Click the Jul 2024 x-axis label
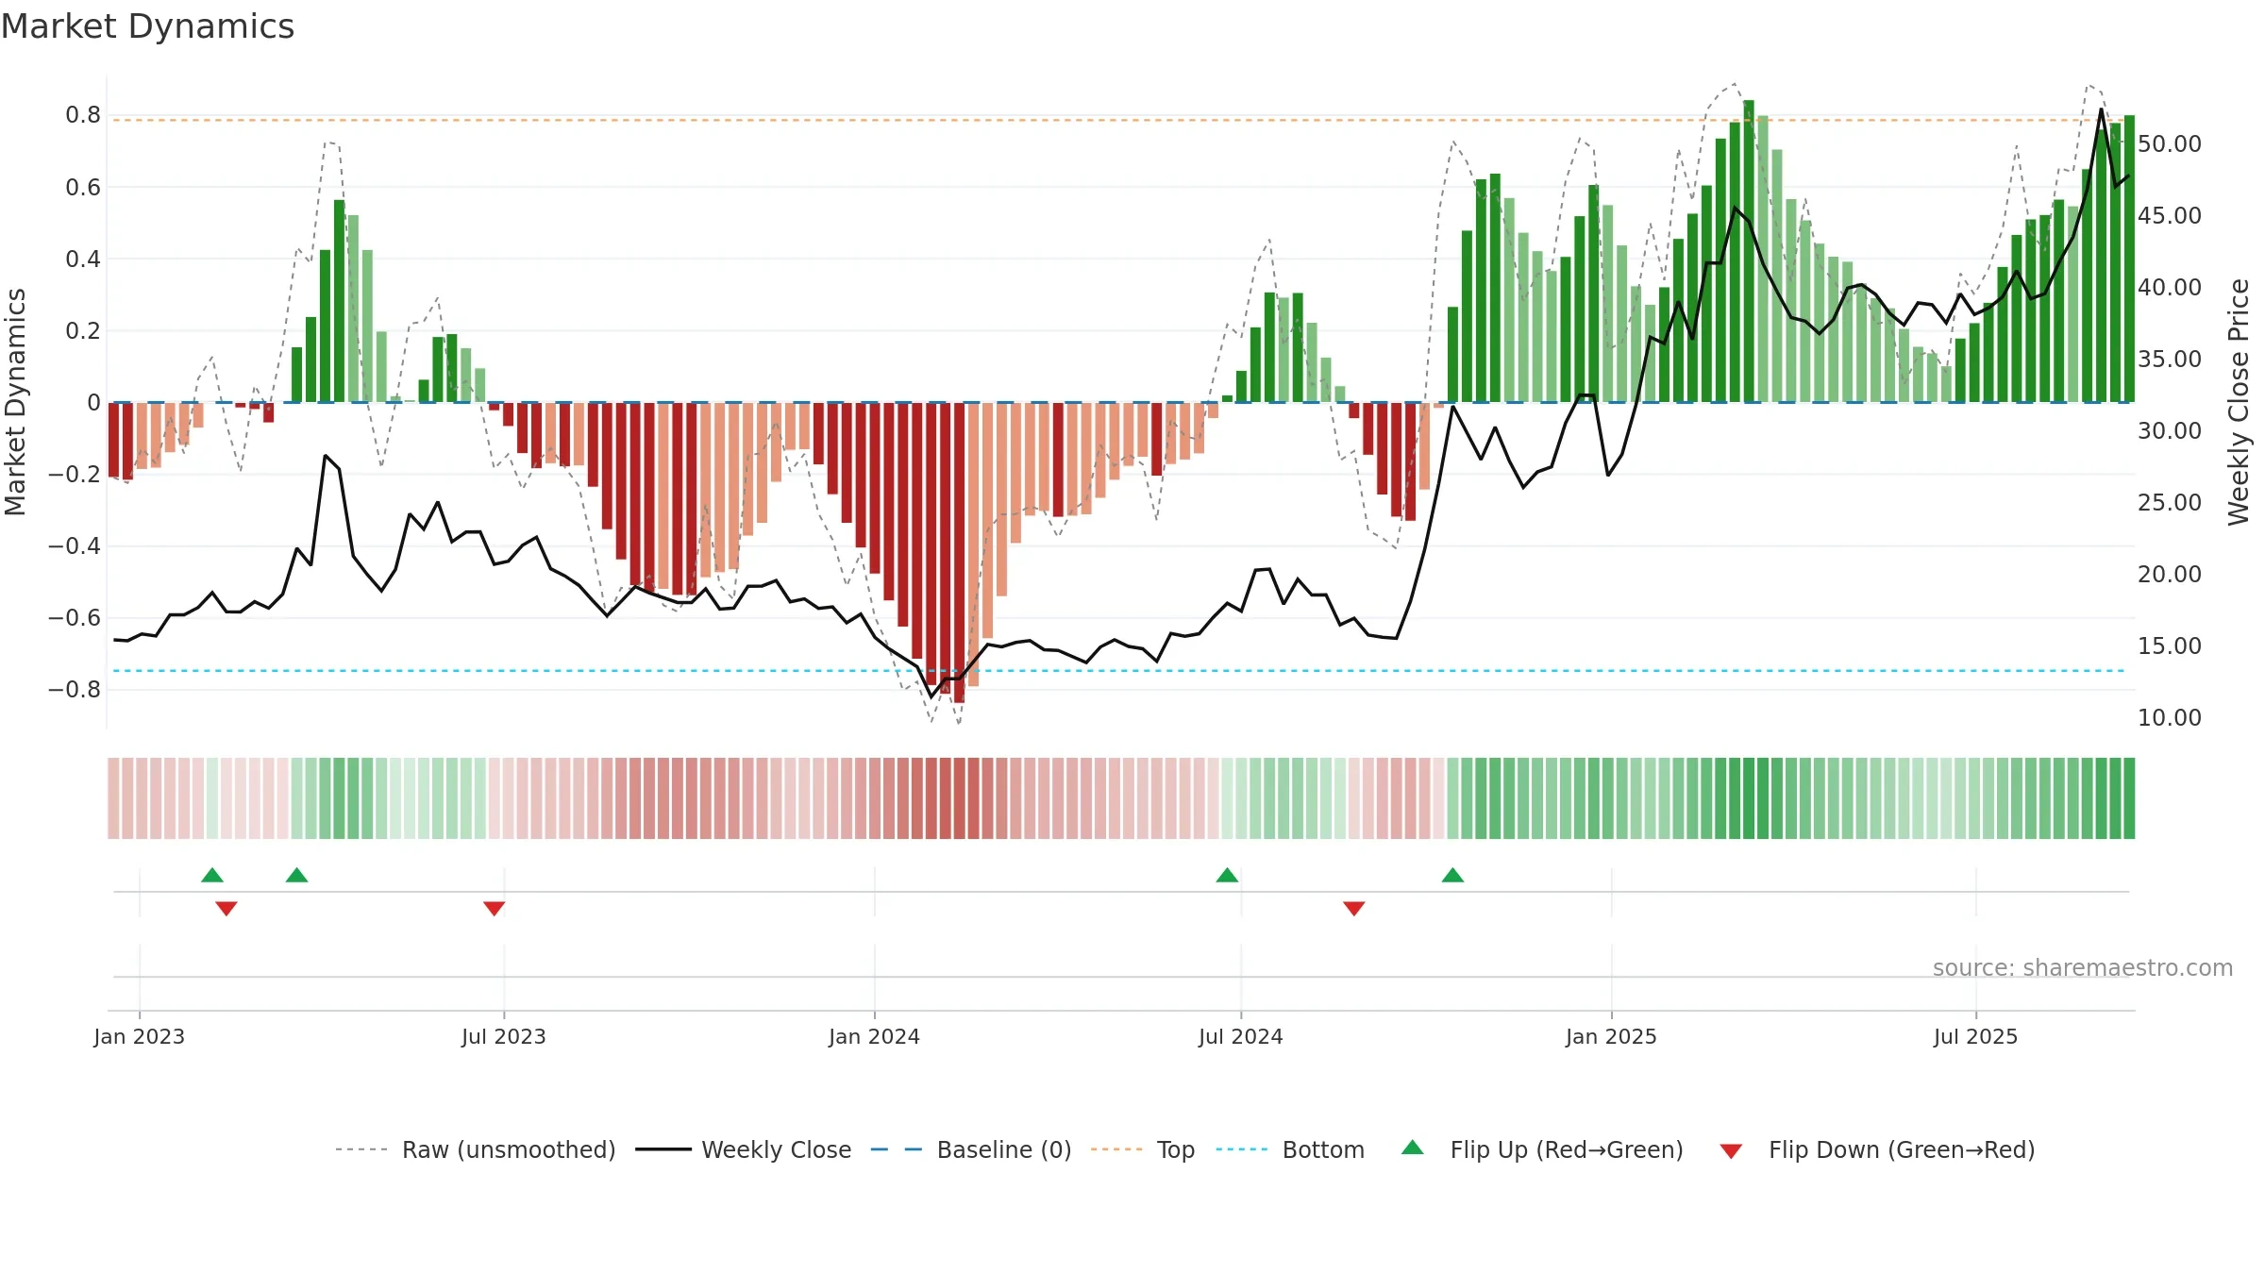Screen dimensions: 2265x1274 [1241, 1036]
